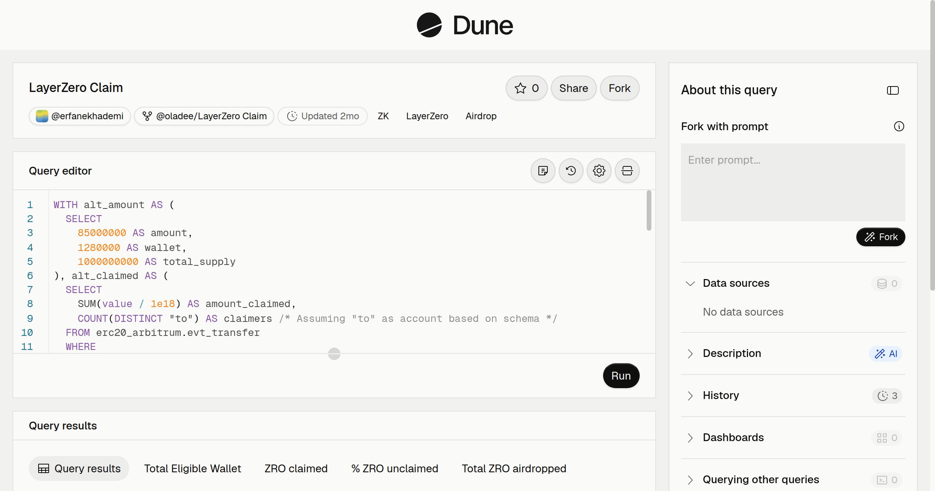The width and height of the screenshot is (935, 491).
Task: Click code line 'WITH alt_amount AS ('
Action: [x=114, y=205]
